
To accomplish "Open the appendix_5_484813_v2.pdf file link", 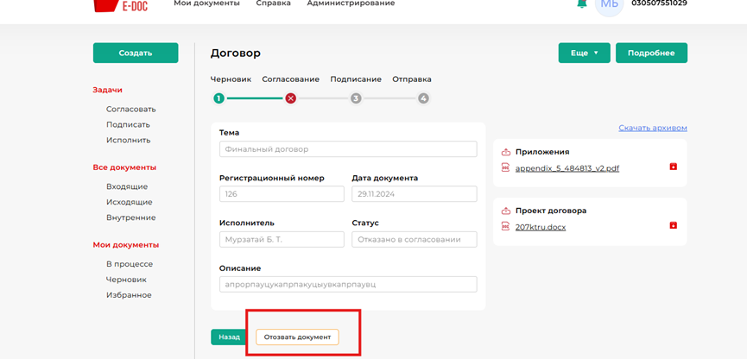I will [x=567, y=168].
